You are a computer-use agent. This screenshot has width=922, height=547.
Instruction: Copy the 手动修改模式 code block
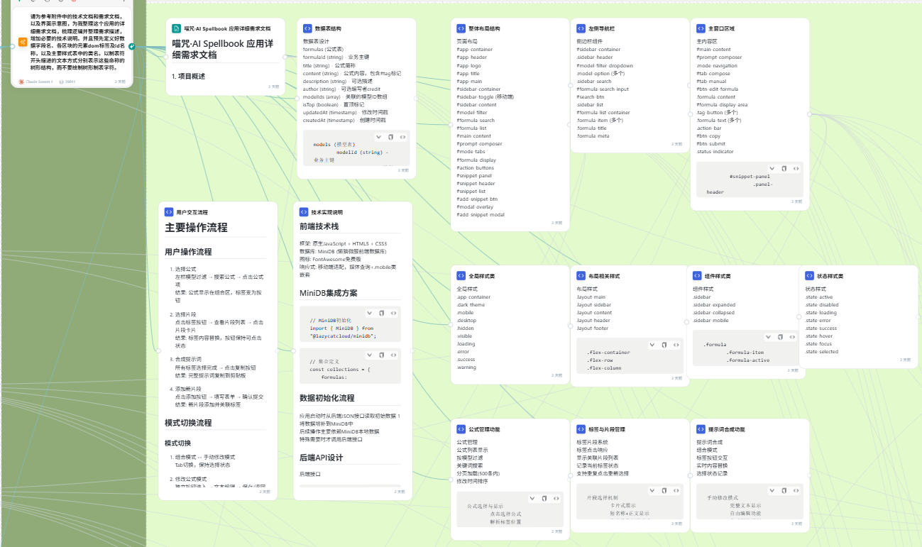coord(784,491)
